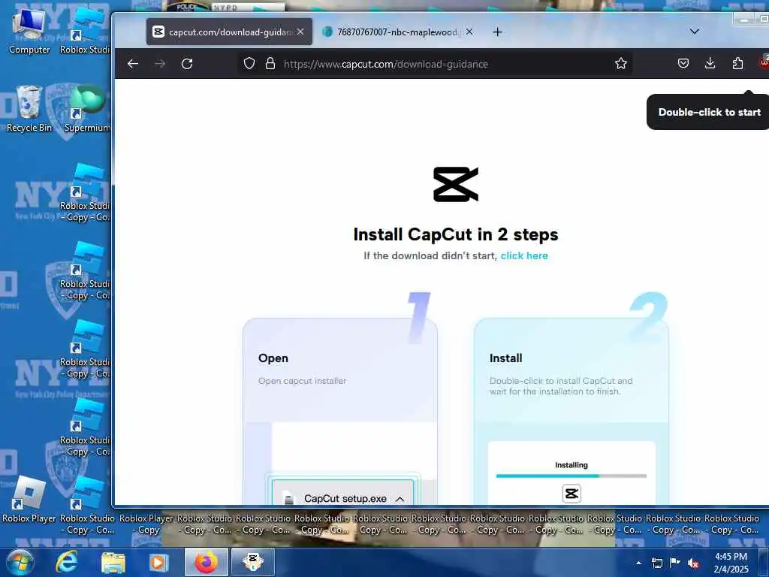Select the Roblox Player - Copy shortcut
The image size is (769, 577).
(146, 523)
